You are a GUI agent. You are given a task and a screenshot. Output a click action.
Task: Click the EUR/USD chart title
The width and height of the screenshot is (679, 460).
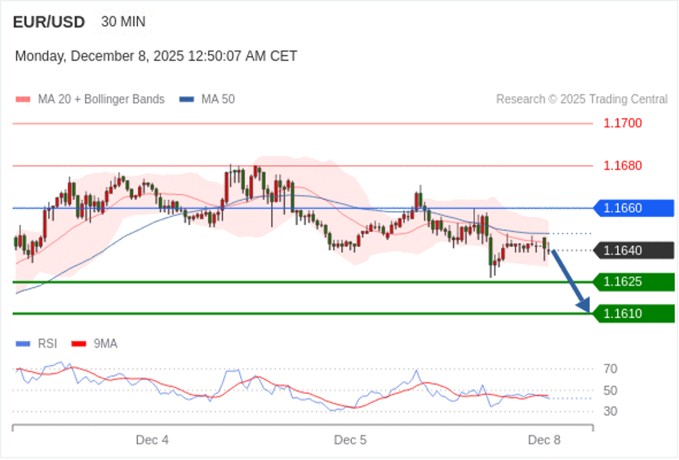coord(48,22)
